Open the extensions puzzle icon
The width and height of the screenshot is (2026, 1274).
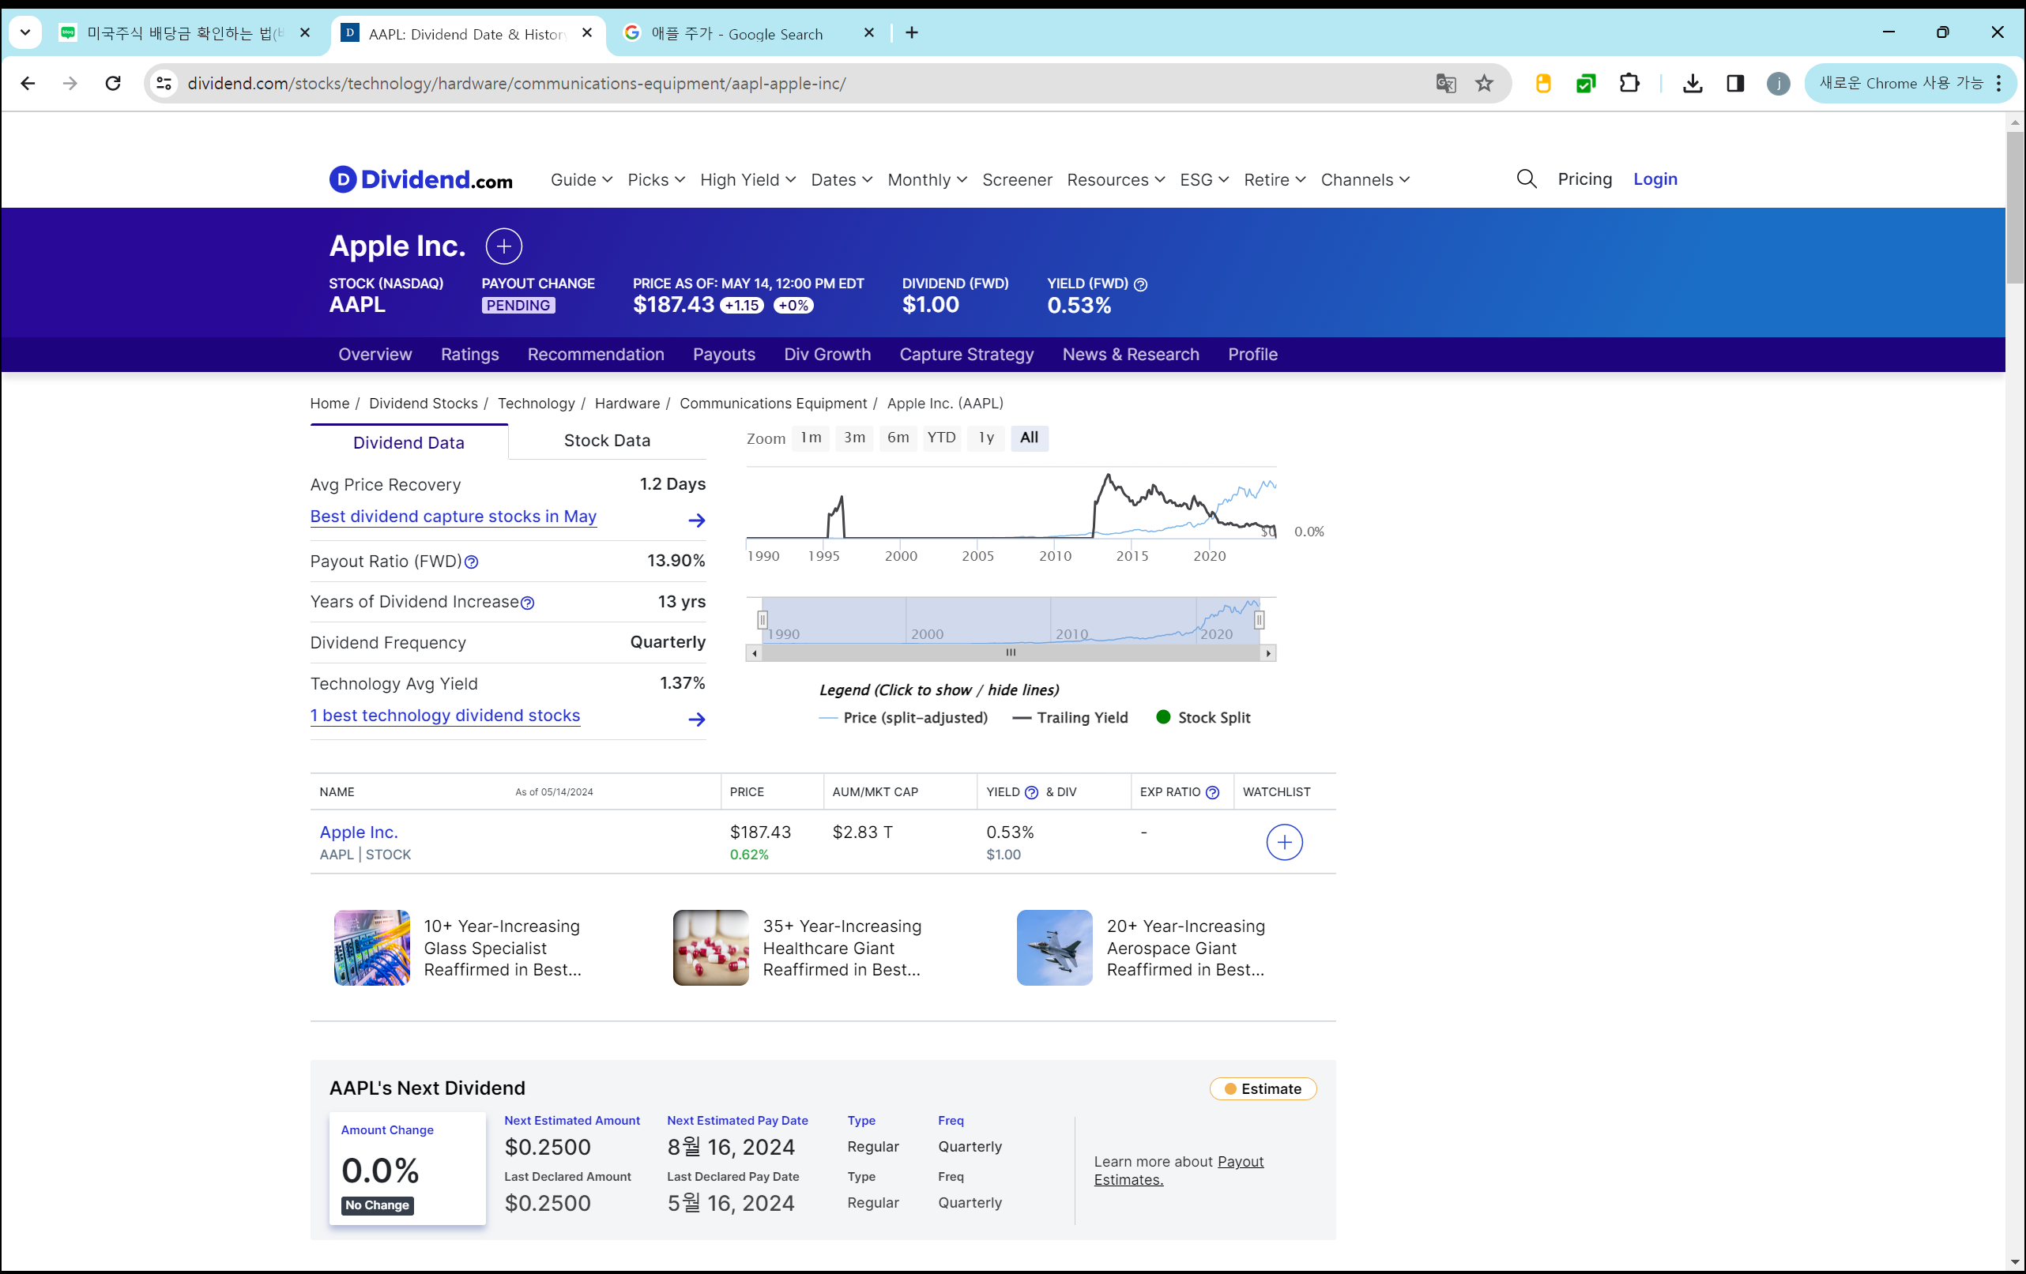click(1629, 83)
